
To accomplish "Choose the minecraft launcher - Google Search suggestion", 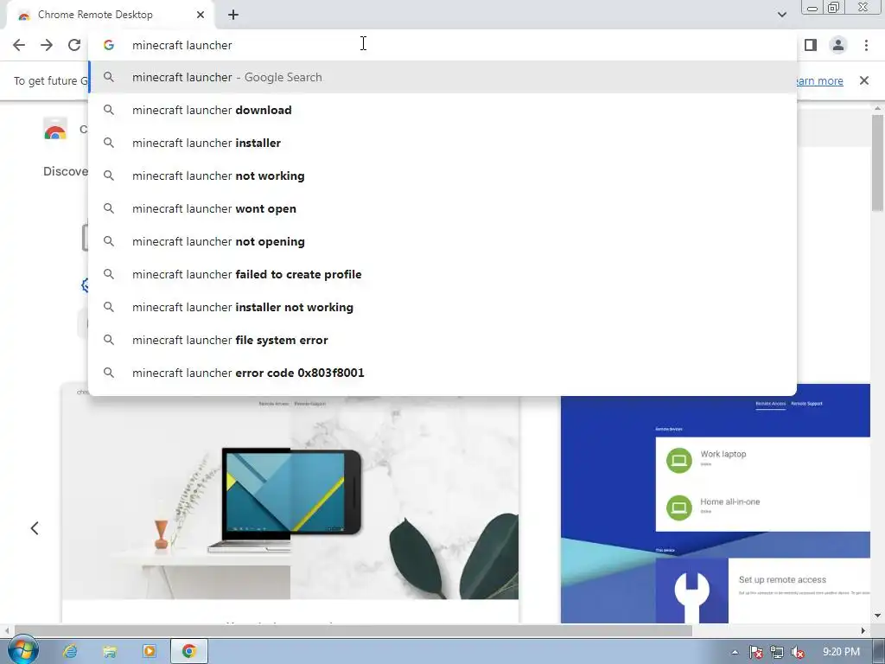I will point(442,77).
